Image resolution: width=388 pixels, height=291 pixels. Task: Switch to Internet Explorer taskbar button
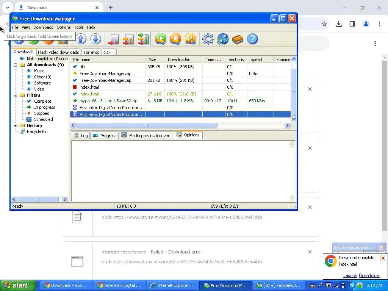coord(173,286)
